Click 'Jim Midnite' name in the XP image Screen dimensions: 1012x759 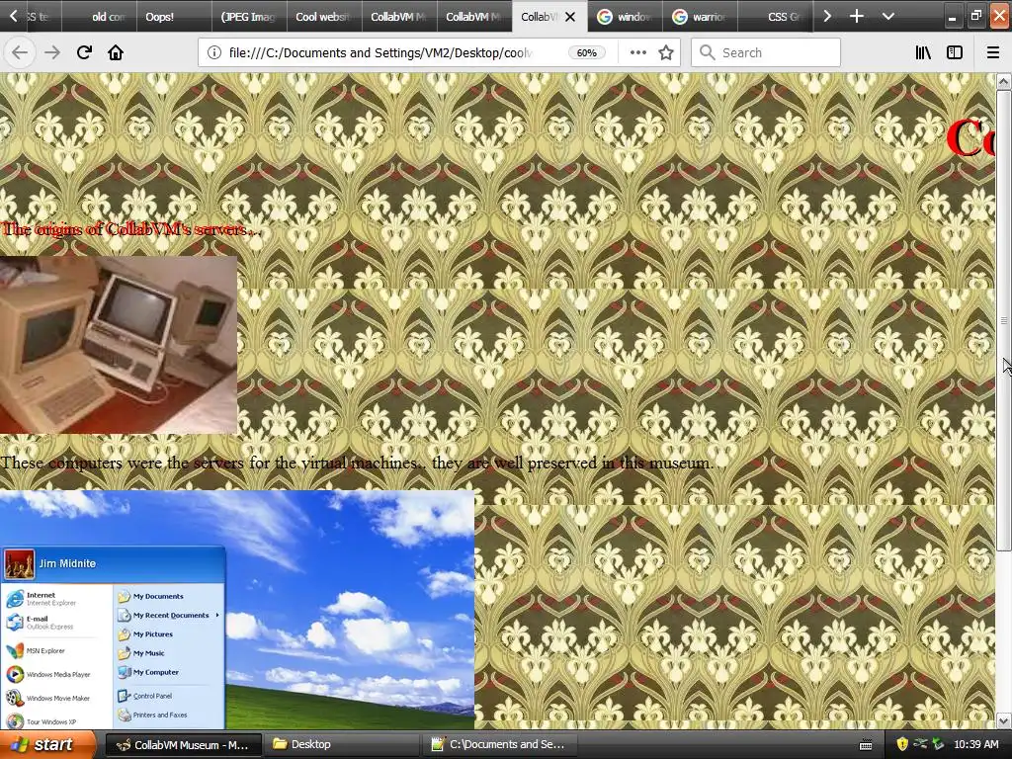click(67, 563)
